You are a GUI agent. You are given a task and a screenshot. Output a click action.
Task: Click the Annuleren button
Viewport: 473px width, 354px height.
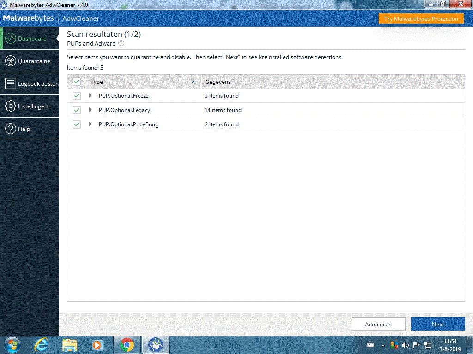click(378, 324)
